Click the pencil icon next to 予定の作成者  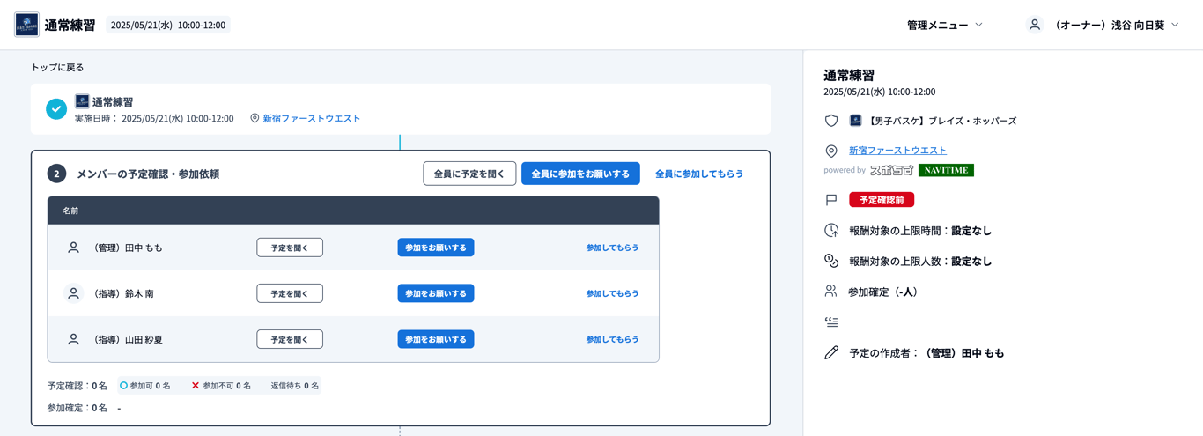point(831,353)
